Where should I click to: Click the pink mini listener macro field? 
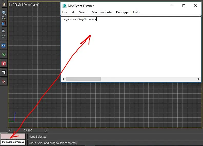(x=13, y=136)
